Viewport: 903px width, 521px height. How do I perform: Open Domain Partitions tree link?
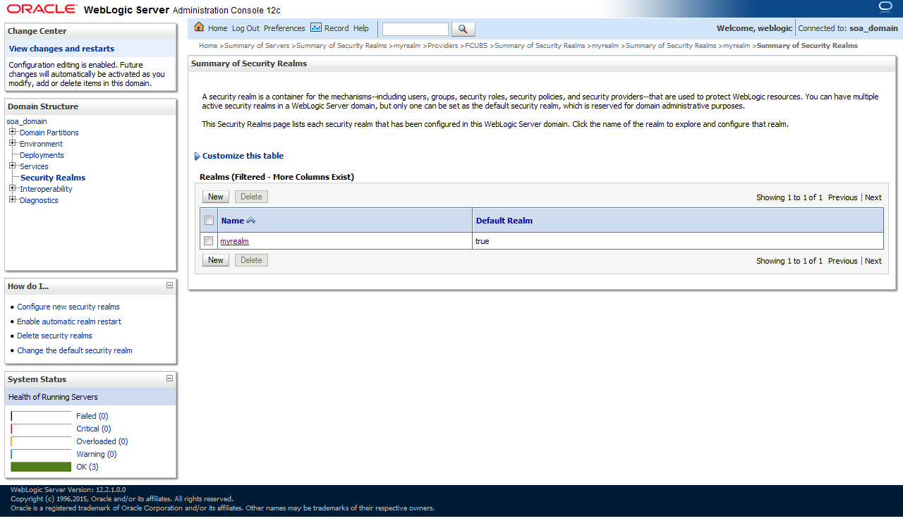point(49,133)
